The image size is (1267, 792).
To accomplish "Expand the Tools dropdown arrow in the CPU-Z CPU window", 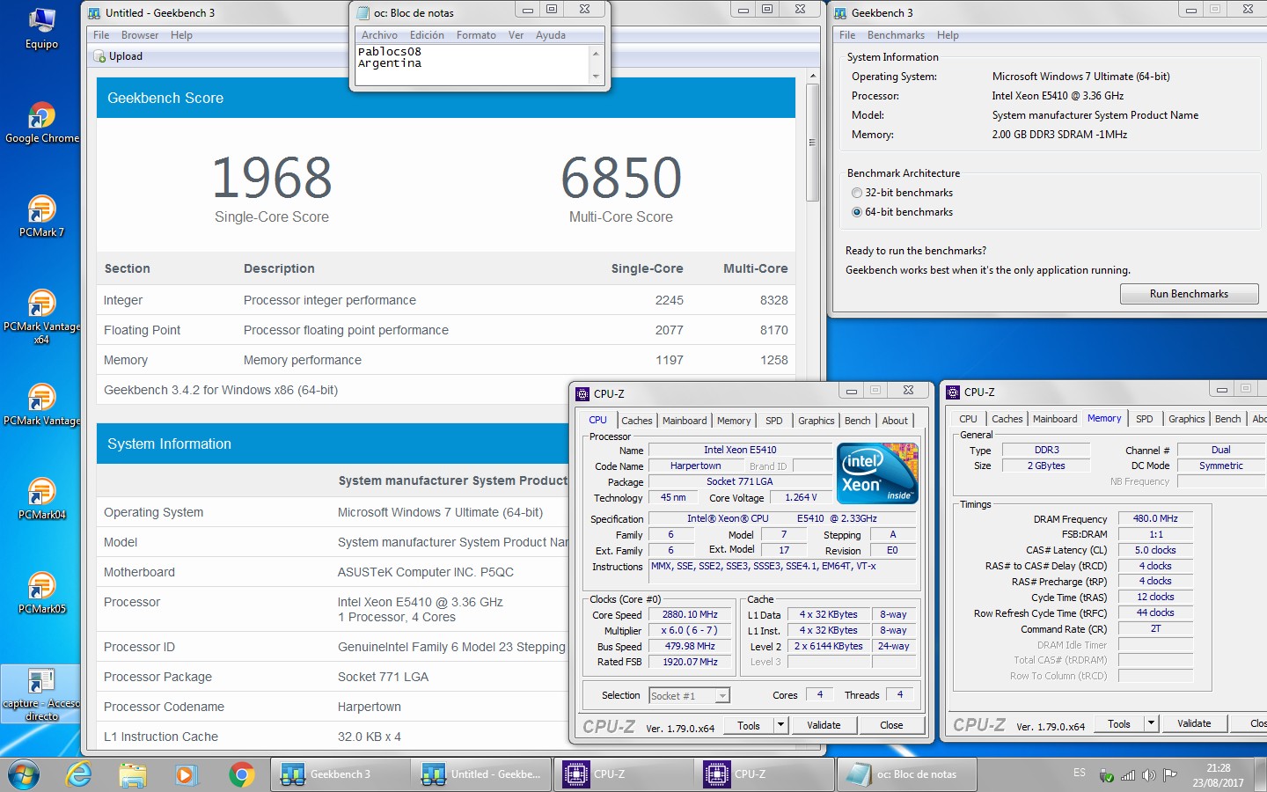I will pyautogui.click(x=780, y=725).
